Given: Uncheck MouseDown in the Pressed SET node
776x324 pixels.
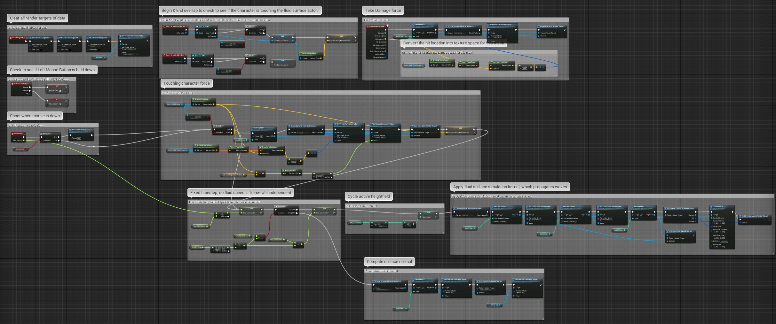Looking at the screenshot, I should [60, 91].
